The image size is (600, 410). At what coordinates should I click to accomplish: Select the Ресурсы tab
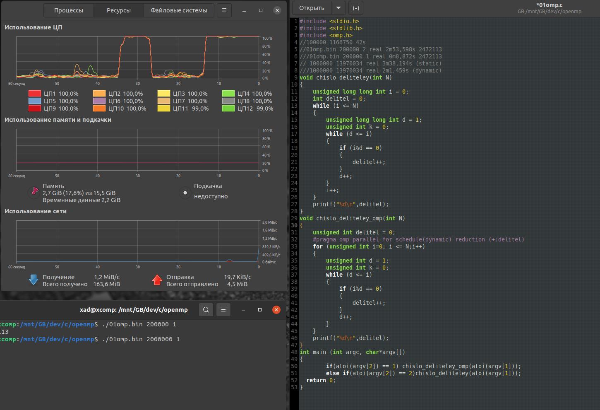coord(119,10)
